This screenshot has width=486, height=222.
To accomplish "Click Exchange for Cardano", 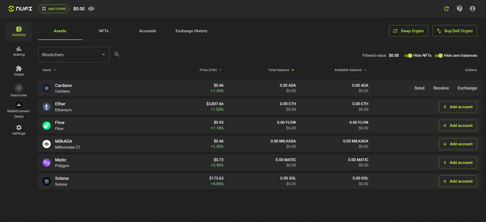I will tap(467, 88).
